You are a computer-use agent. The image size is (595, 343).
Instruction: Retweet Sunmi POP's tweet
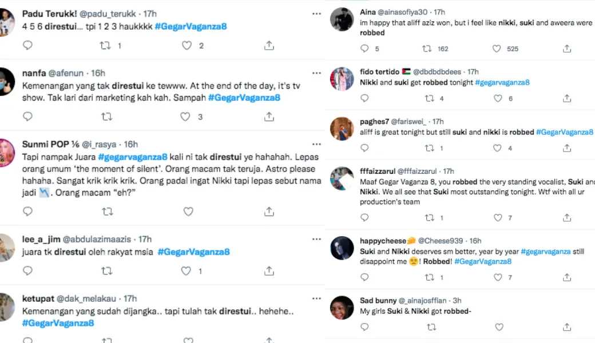107,212
